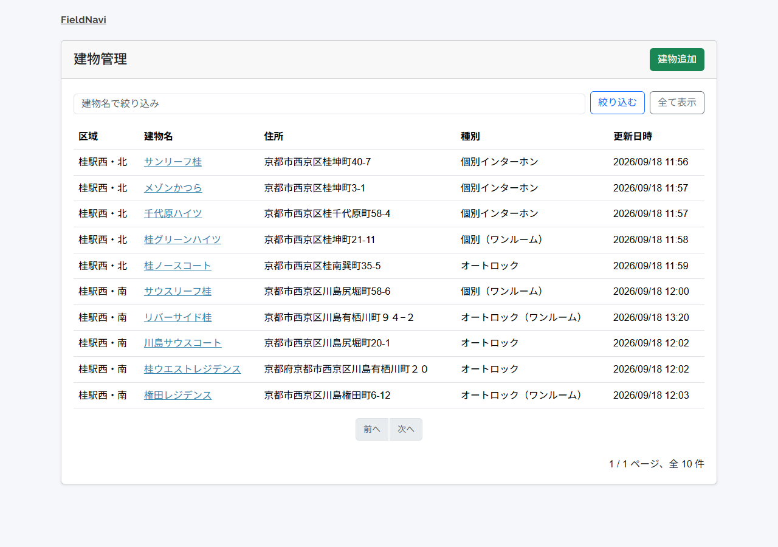
Task: Select address 京都市西京区川島権田町6-12
Action: click(x=327, y=396)
